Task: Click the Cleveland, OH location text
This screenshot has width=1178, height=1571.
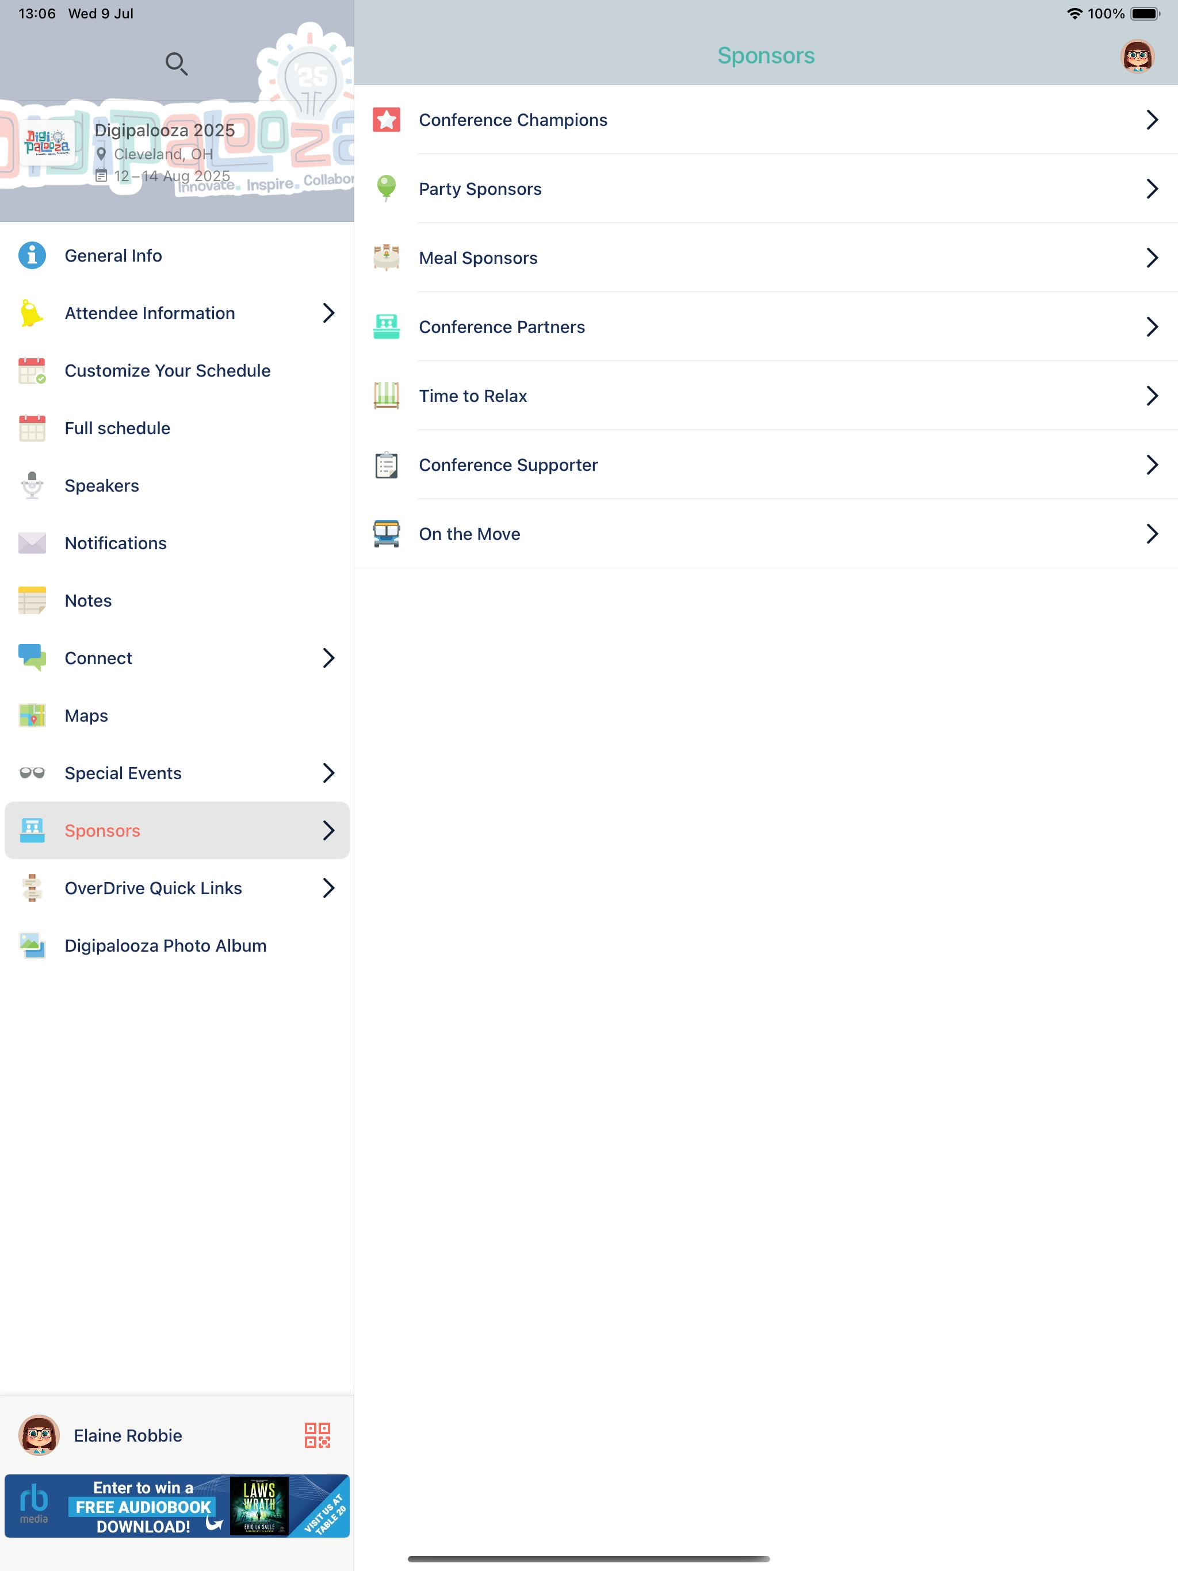Action: pos(163,154)
